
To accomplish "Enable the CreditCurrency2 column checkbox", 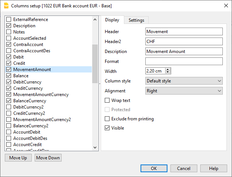I will click(x=9, y=113).
